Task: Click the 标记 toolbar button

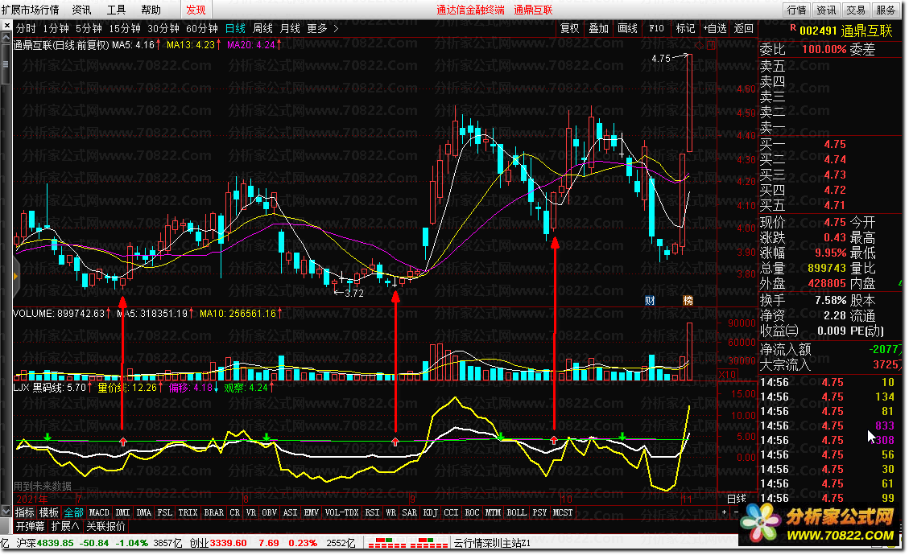Action: pyautogui.click(x=685, y=28)
